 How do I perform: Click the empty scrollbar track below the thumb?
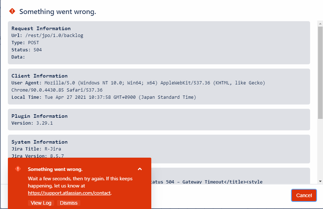[320, 151]
